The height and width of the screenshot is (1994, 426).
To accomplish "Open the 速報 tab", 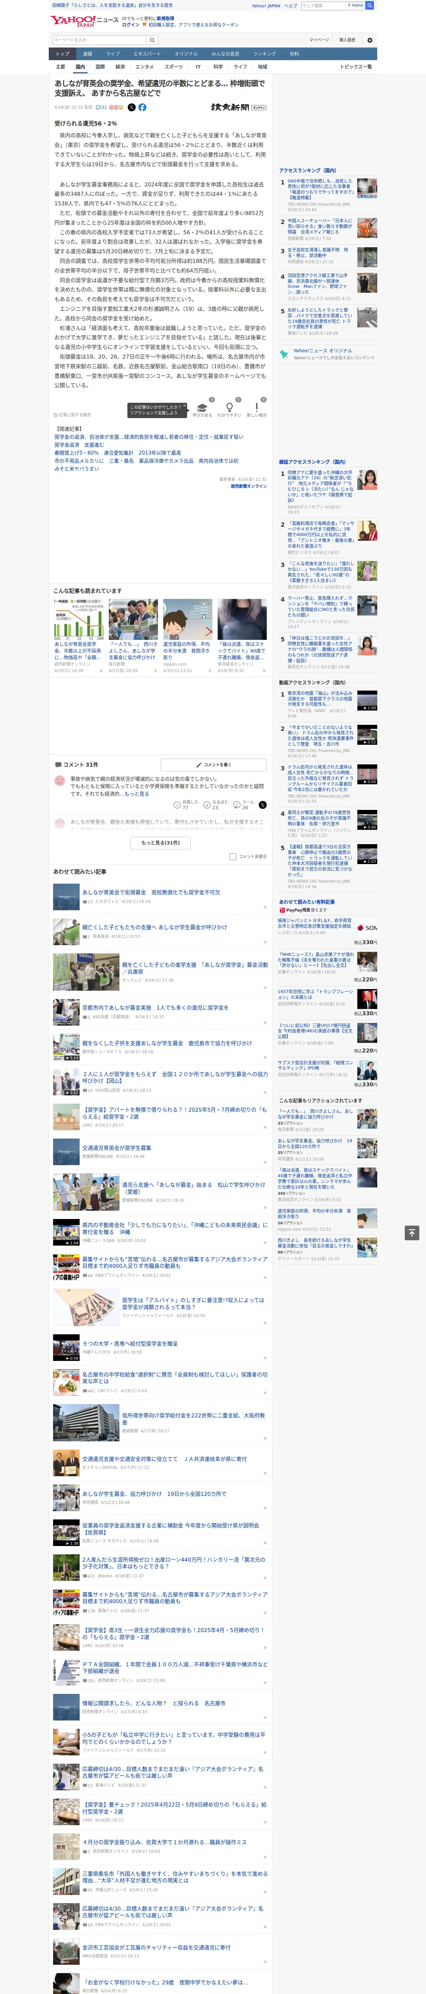I will [x=87, y=54].
